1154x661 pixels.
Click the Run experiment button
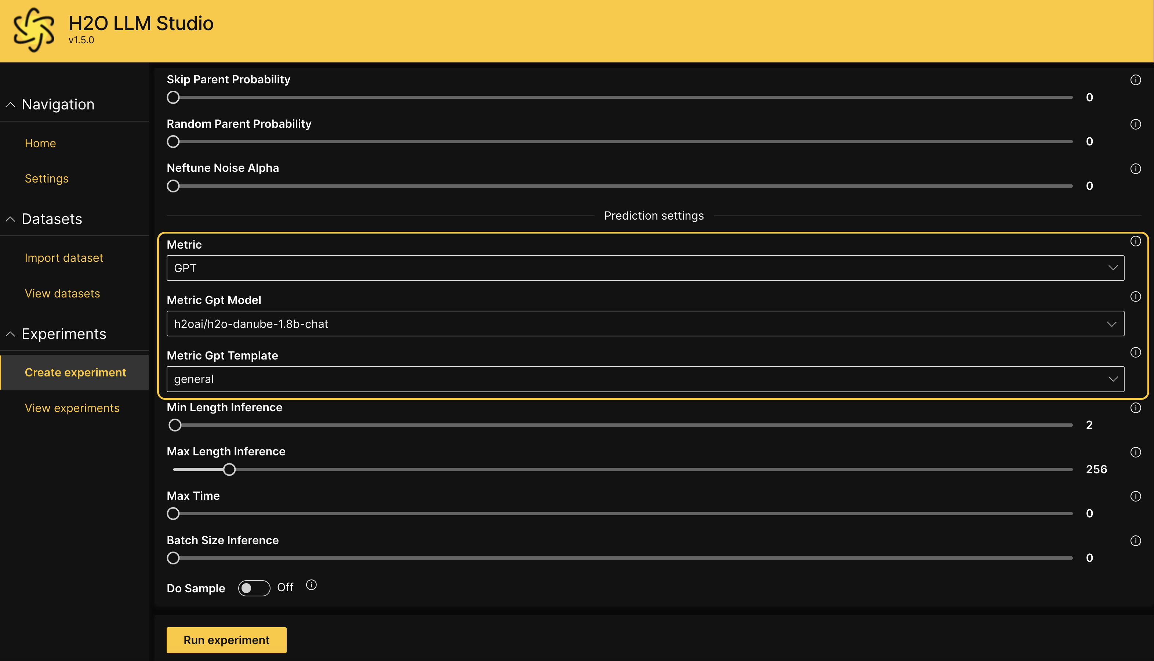pyautogui.click(x=226, y=640)
